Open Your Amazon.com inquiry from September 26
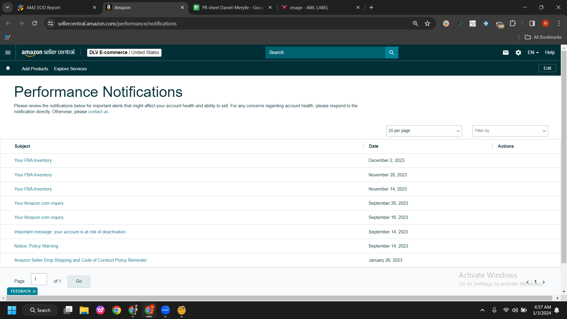 [39, 203]
